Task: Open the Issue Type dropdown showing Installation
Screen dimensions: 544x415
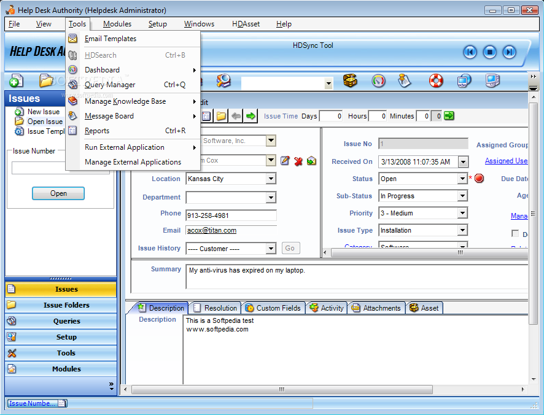Action: tap(462, 230)
